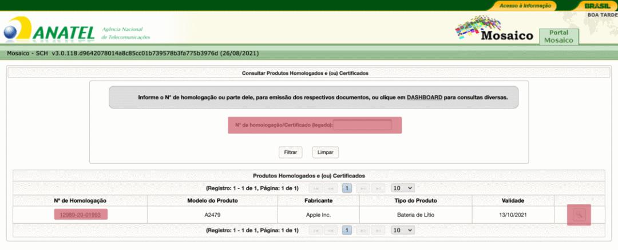Select the Apple Inc. manufacturer cell

point(319,215)
